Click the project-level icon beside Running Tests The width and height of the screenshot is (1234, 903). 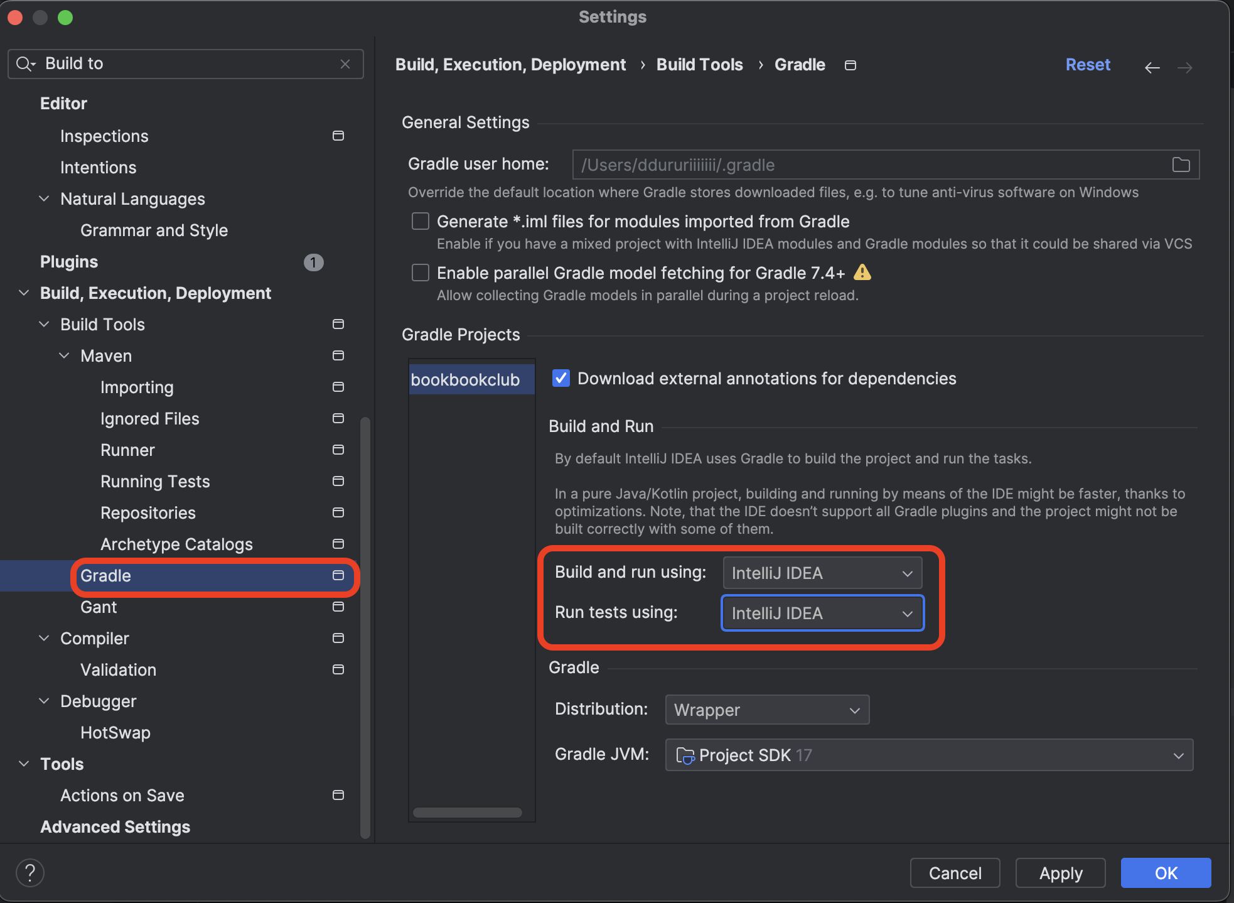pos(338,481)
